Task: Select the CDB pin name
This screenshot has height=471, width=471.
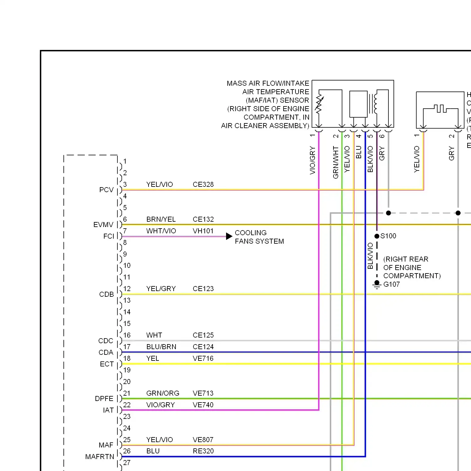Action: pyautogui.click(x=106, y=294)
